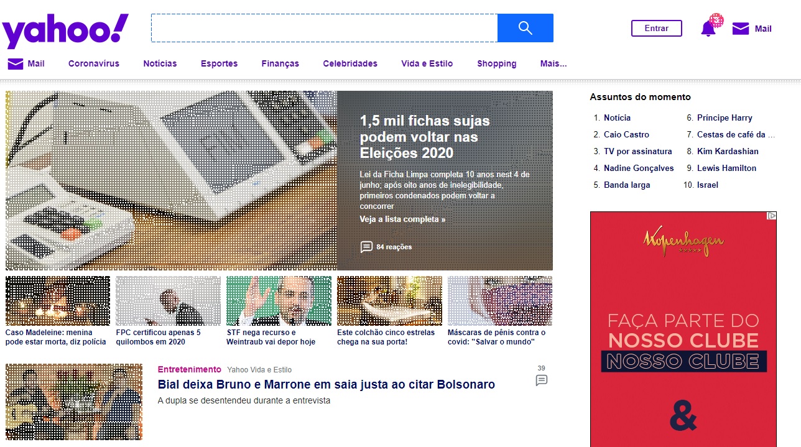
Task: Select trending topic 'Notícia'
Action: click(617, 118)
